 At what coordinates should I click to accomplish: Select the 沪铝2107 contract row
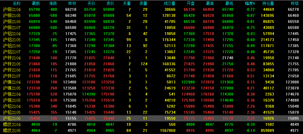pyautogui.click(x=151, y=52)
